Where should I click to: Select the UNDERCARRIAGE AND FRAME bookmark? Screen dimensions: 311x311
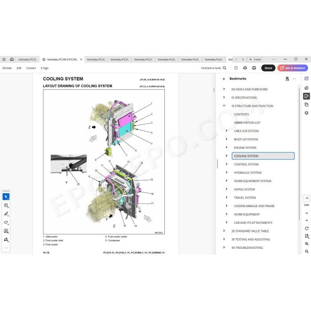pos(254,206)
